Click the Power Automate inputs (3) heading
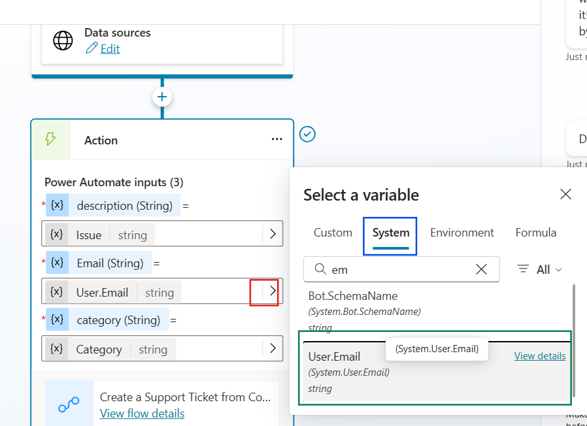The image size is (587, 426). (114, 182)
